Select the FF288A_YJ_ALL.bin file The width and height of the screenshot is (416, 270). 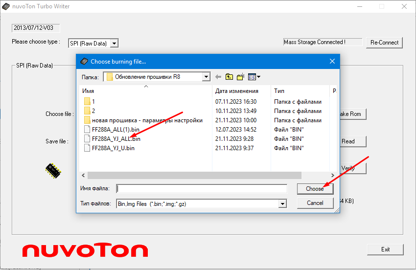click(116, 139)
